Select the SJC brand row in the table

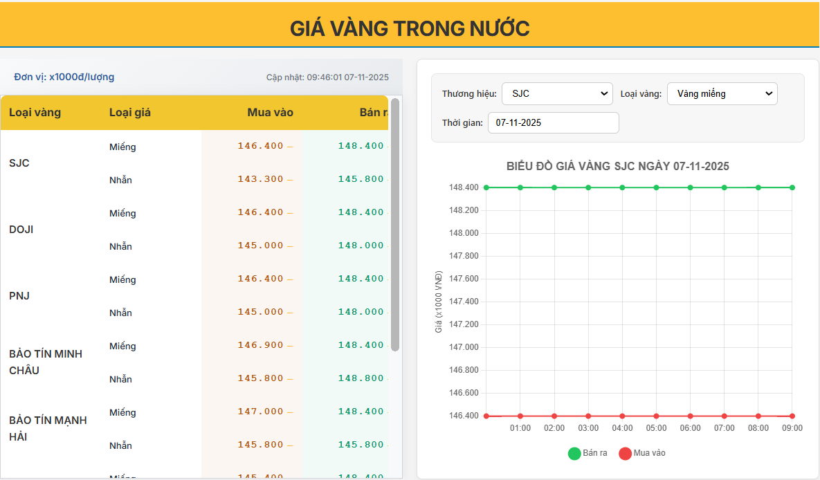tap(19, 163)
